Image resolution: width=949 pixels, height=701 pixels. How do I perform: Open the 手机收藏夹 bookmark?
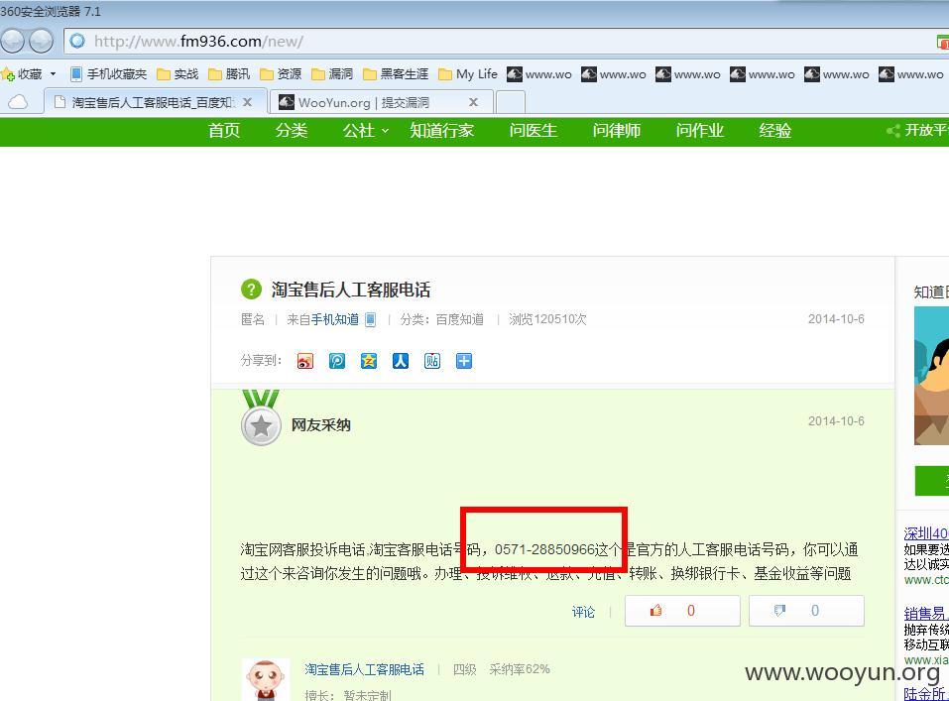pyautogui.click(x=108, y=73)
